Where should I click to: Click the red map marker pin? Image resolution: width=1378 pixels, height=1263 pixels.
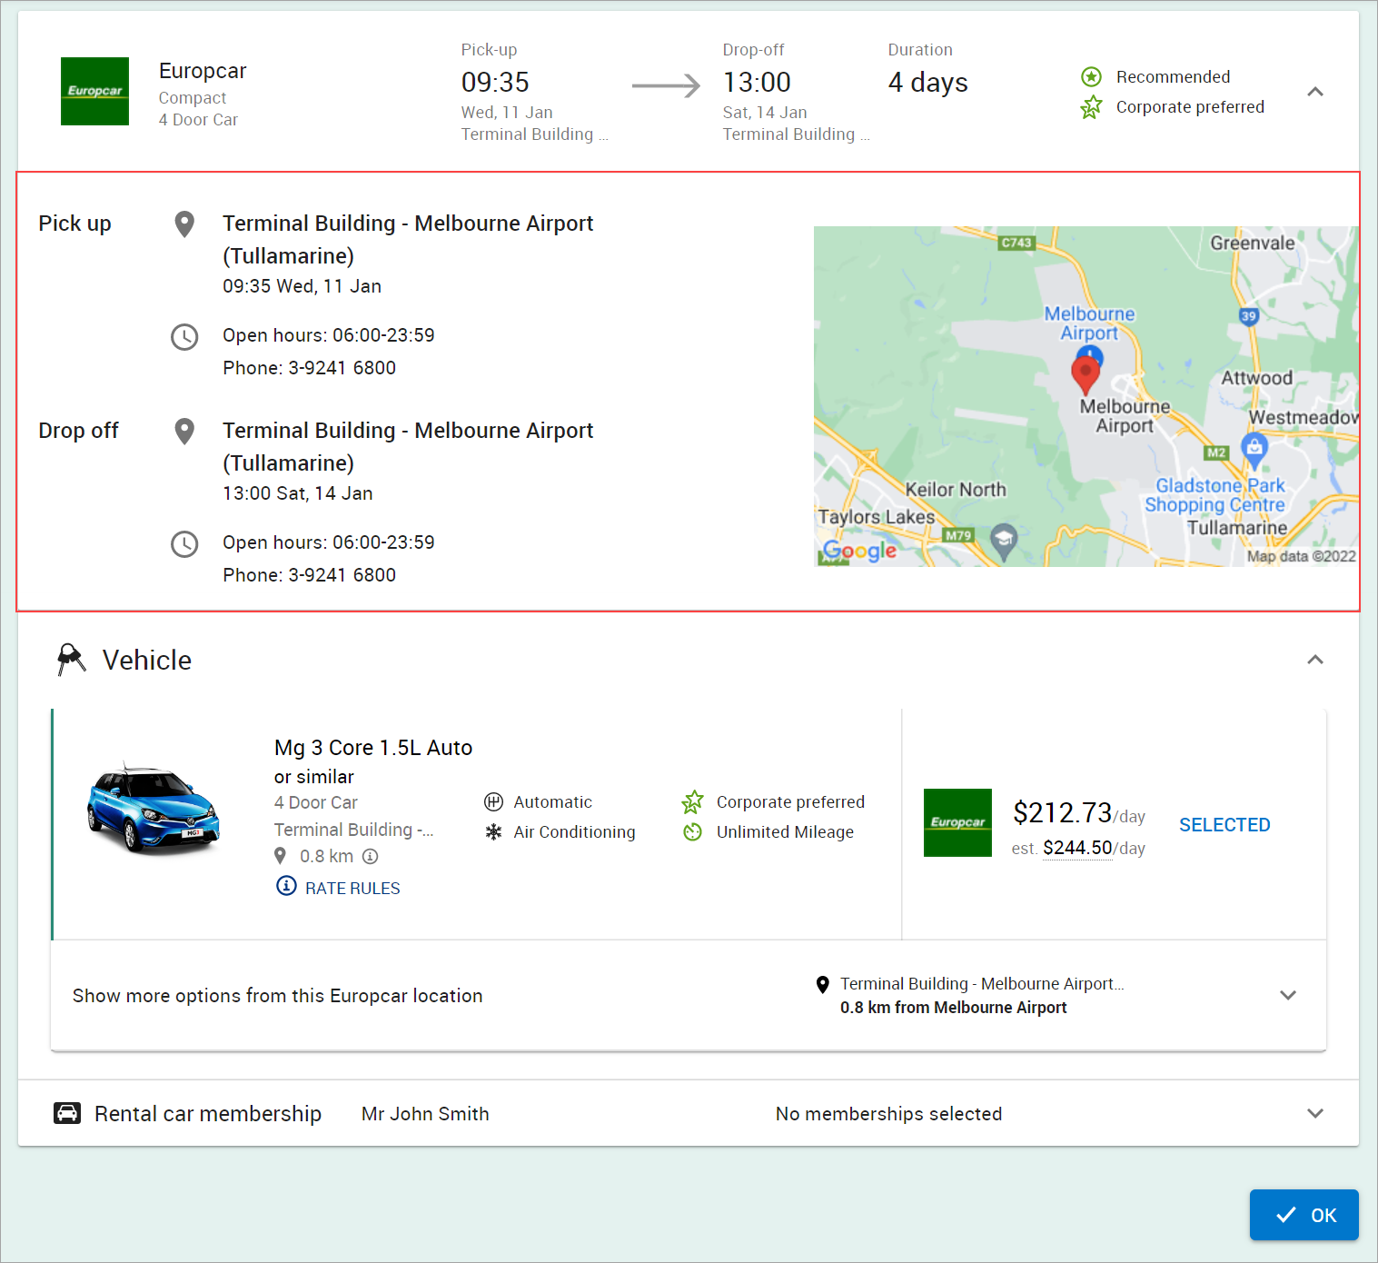pos(1086,374)
